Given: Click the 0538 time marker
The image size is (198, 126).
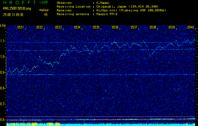Looking at the screenshot, I should point(153,27).
